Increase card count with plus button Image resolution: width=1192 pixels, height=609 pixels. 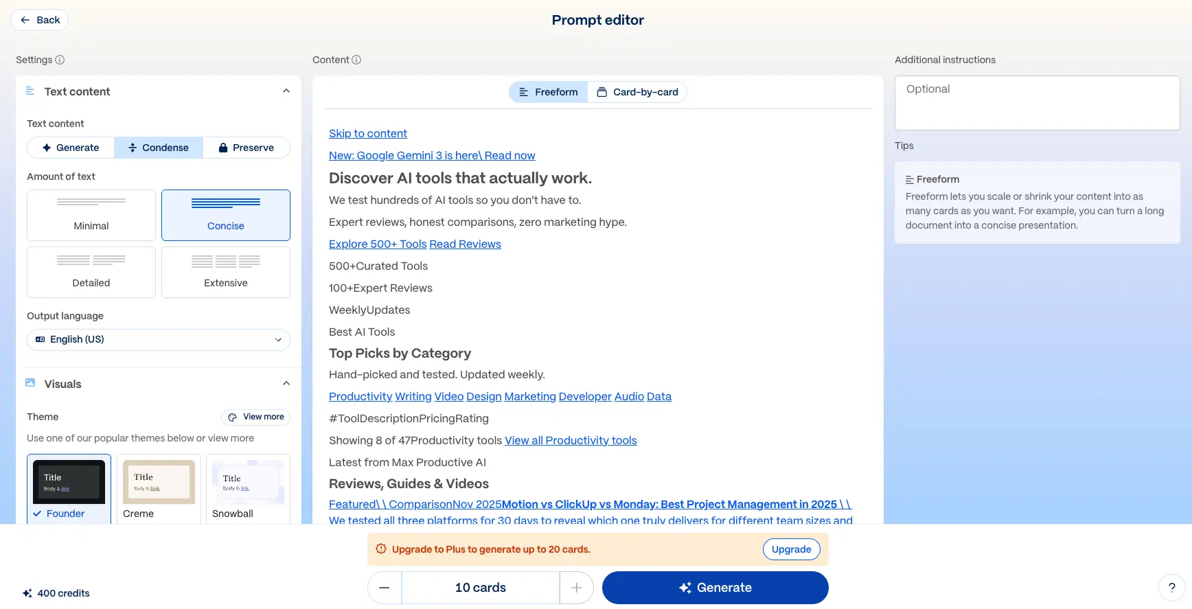(x=577, y=587)
